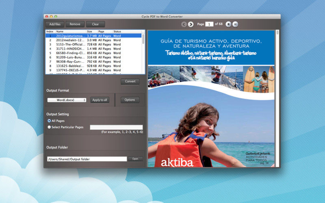325x203 pixels.
Task: Click the file list vertical scrollbar
Action: pyautogui.click(x=144, y=53)
